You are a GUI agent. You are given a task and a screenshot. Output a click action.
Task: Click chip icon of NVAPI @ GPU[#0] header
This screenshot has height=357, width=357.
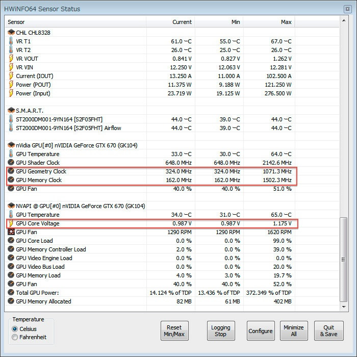(11, 206)
